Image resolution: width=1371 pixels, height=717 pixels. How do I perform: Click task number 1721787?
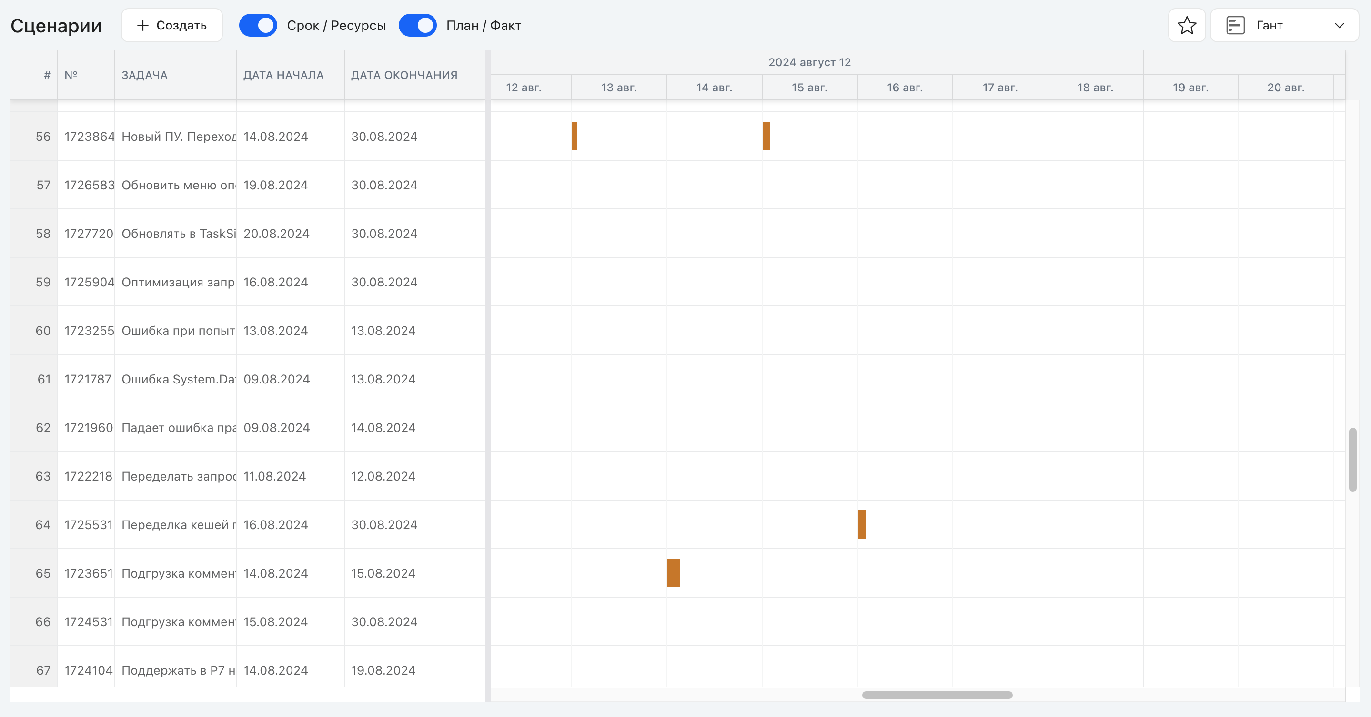(x=88, y=379)
